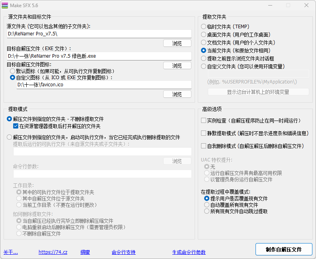The width and height of the screenshot is (316, 259).
Task: Click 浏览 button for target EXE file
Action: click(x=177, y=66)
